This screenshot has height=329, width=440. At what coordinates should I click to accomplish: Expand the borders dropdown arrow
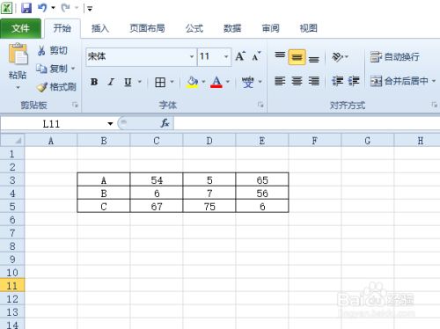[172, 82]
